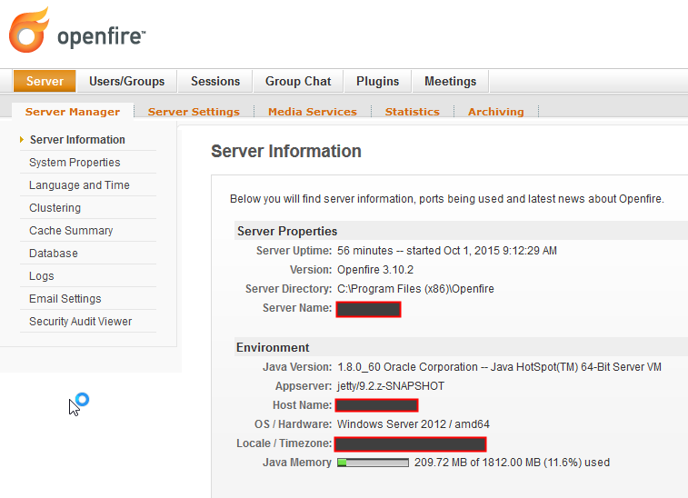Open the Sessions tab
The width and height of the screenshot is (688, 498).
215,81
